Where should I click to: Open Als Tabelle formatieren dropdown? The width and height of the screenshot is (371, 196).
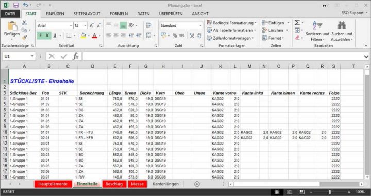231,30
